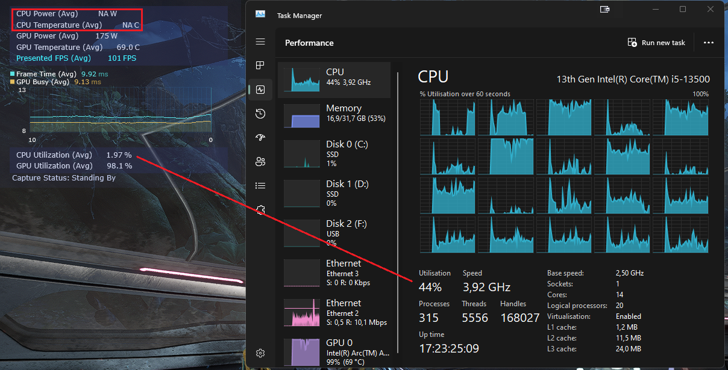The height and width of the screenshot is (370, 728).
Task: Switch to Disk 0 (C:) view
Action: [x=334, y=152]
